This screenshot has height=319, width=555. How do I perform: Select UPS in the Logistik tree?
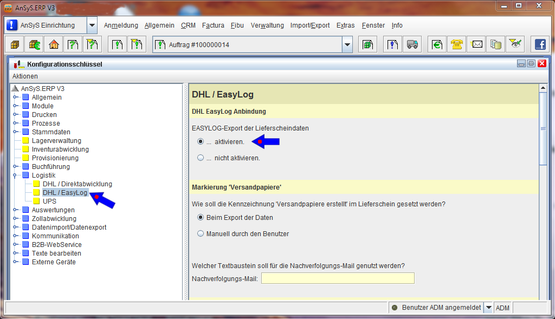(x=49, y=201)
